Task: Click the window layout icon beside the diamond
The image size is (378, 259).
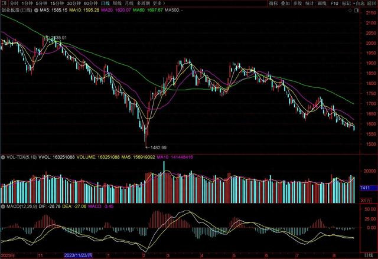Action: pos(357,11)
